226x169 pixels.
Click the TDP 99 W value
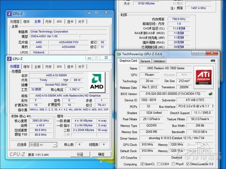77,80
